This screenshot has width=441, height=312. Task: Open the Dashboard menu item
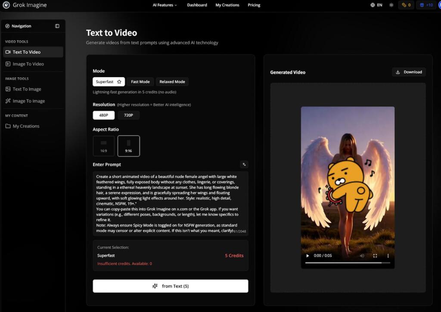[x=197, y=5]
